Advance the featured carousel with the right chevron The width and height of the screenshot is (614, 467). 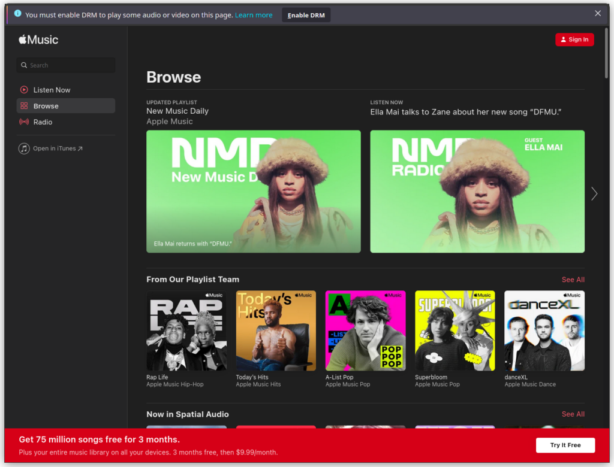594,193
